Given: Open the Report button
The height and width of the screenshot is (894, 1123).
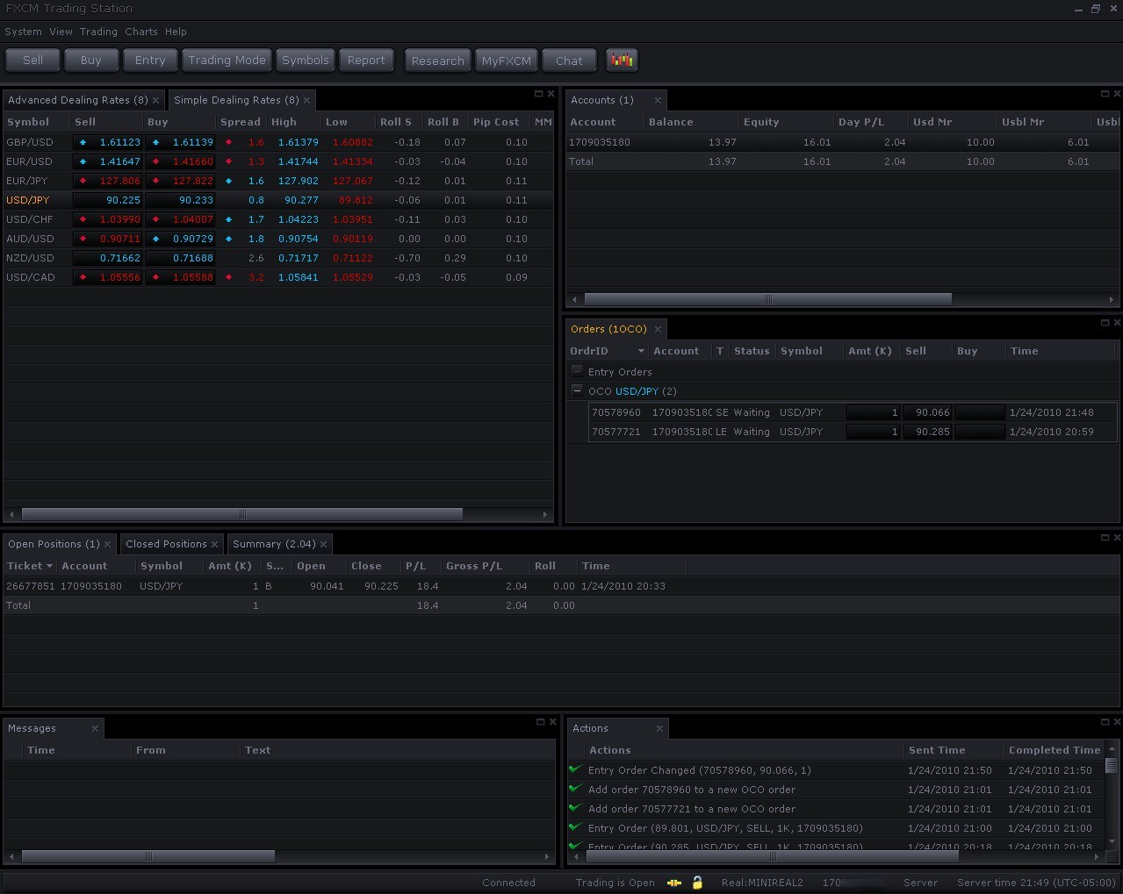Looking at the screenshot, I should [x=366, y=61].
